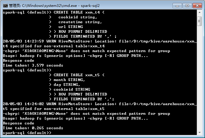Close the spark-sql2 command window
Screen dimensions: 205x138
coord(197,6)
